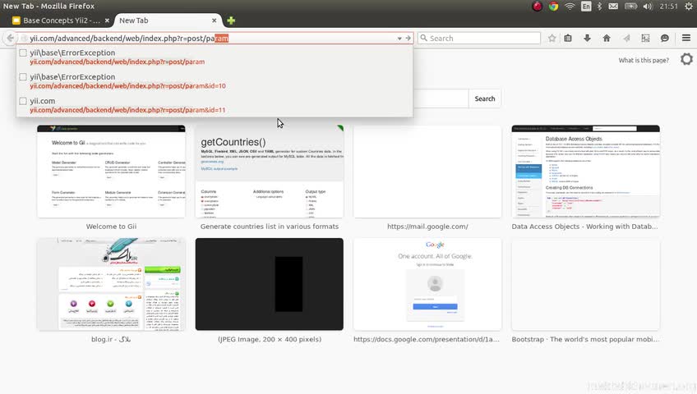Open the blog.ir thumbnail tile
Image resolution: width=697 pixels, height=394 pixels.
point(111,284)
